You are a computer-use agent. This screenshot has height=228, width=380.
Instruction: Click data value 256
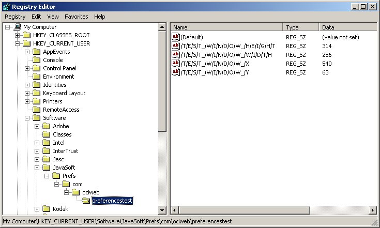[327, 55]
